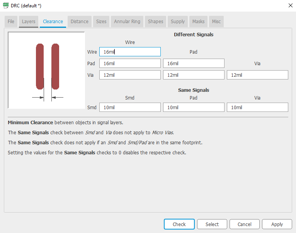296x233 pixels.
Task: Switch to the Distance tab
Action: pos(79,22)
